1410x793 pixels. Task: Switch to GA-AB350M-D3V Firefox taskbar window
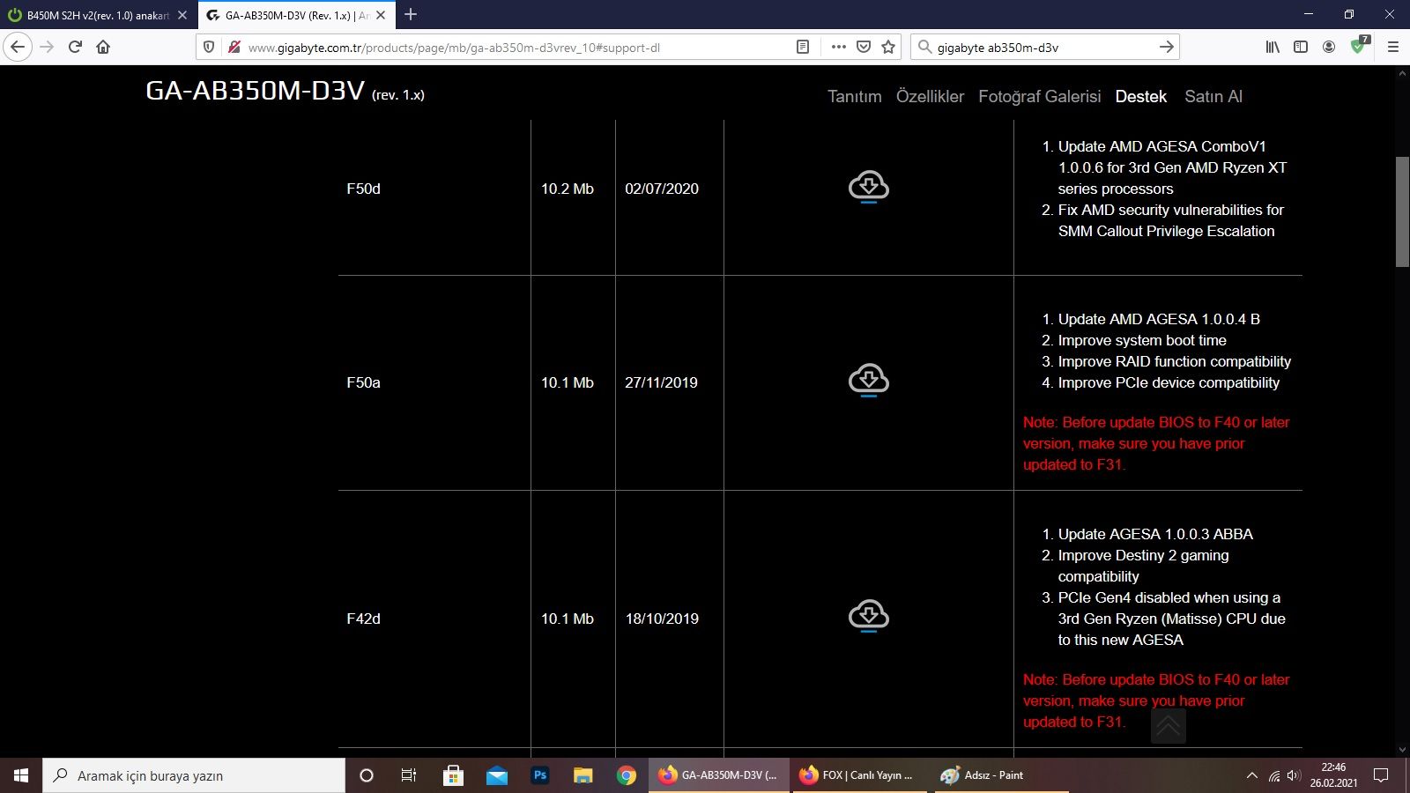(719, 775)
